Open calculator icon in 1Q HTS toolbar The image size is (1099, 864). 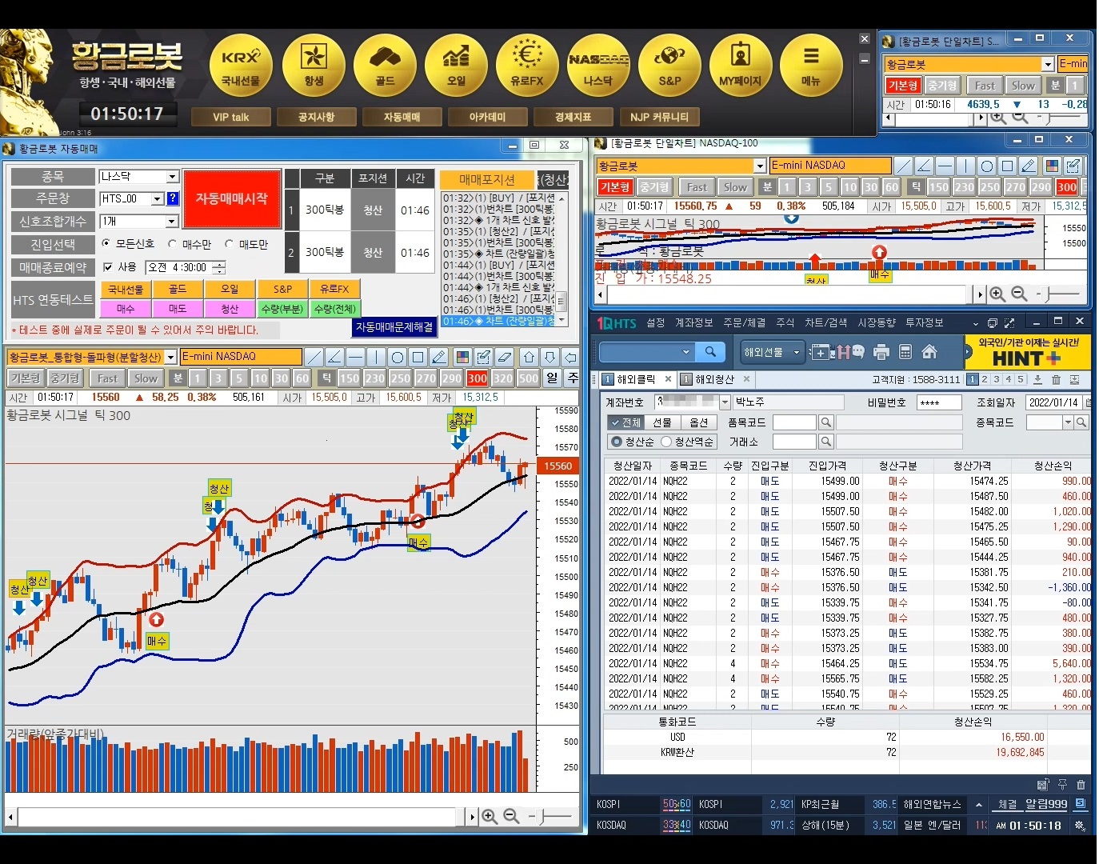pos(905,352)
